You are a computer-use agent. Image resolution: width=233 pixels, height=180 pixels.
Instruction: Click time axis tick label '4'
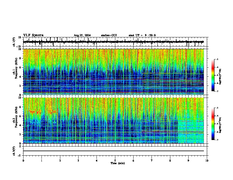(x=97, y=161)
